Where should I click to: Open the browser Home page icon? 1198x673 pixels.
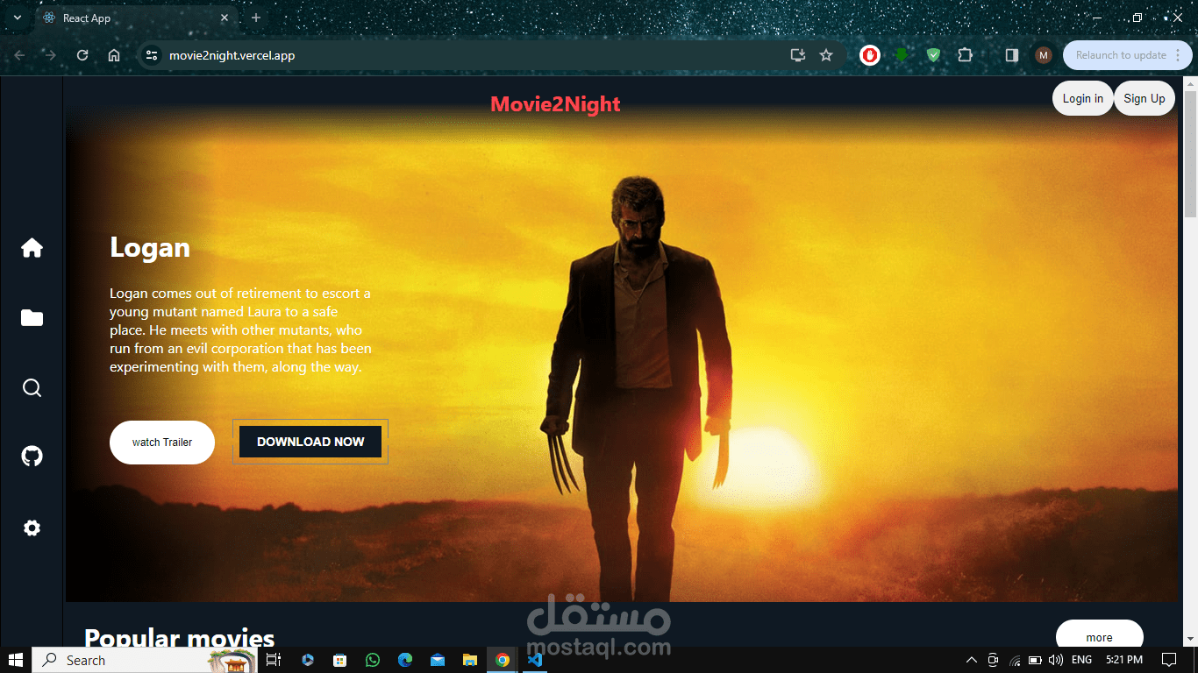coord(114,55)
